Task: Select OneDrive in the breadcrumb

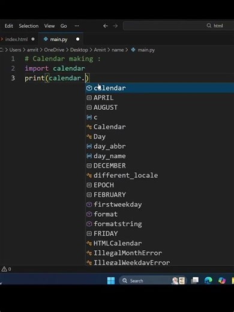Action: [x=54, y=50]
